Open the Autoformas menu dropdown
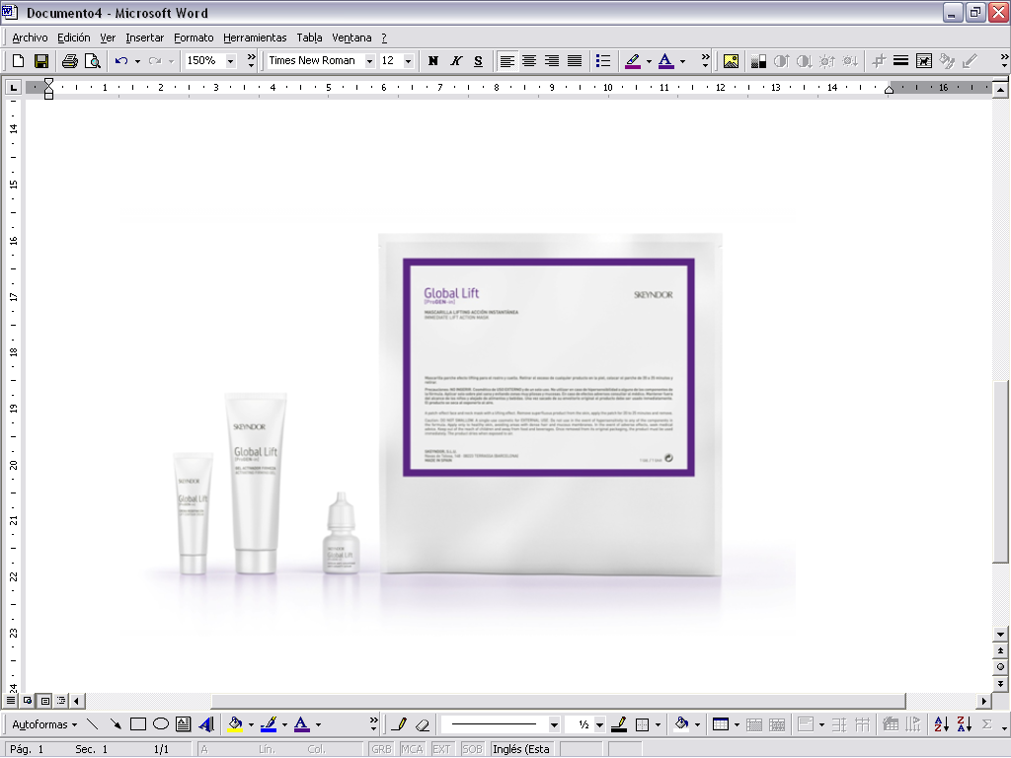The image size is (1011, 758). (44, 724)
